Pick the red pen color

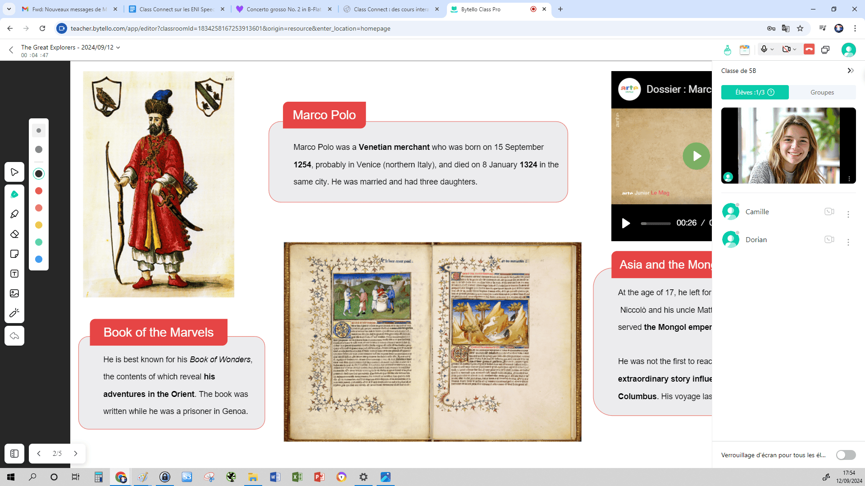click(x=39, y=191)
